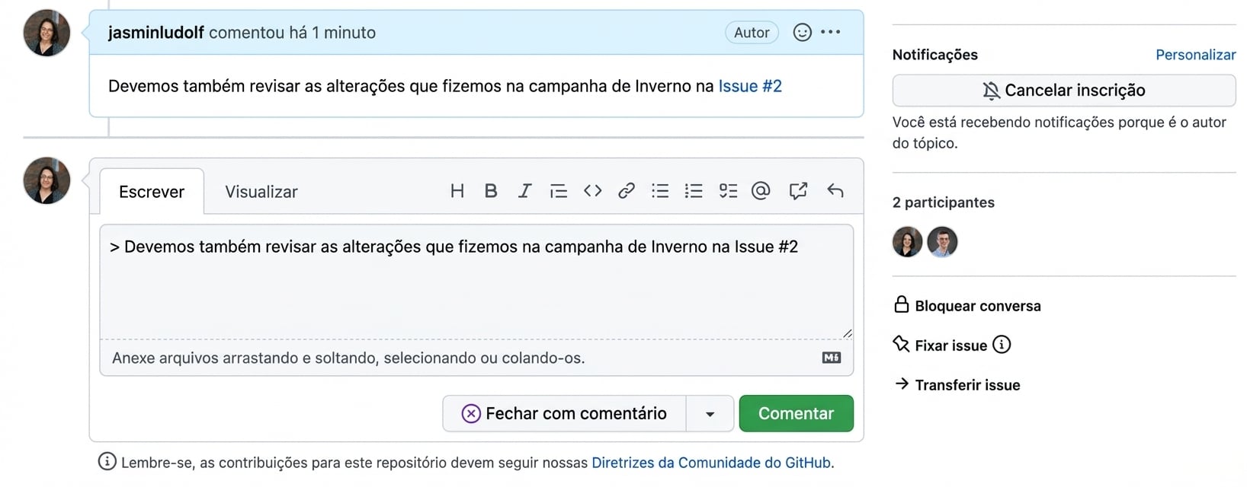The height and width of the screenshot is (487, 1247).
Task: Open the comment's three-dot options menu
Action: click(831, 32)
